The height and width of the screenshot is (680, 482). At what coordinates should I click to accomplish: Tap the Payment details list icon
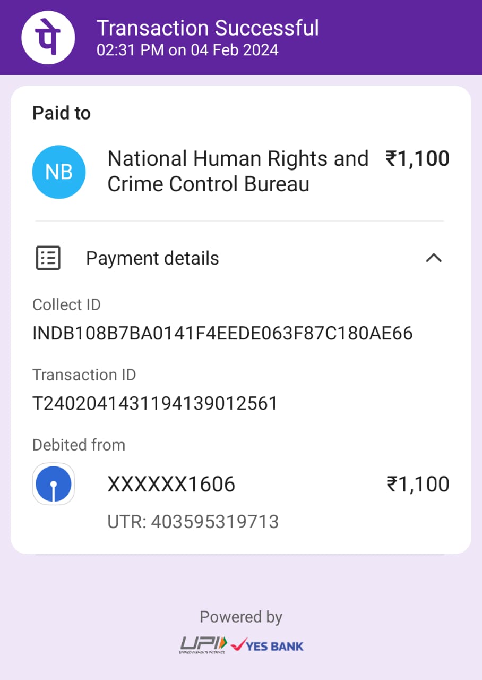click(48, 258)
